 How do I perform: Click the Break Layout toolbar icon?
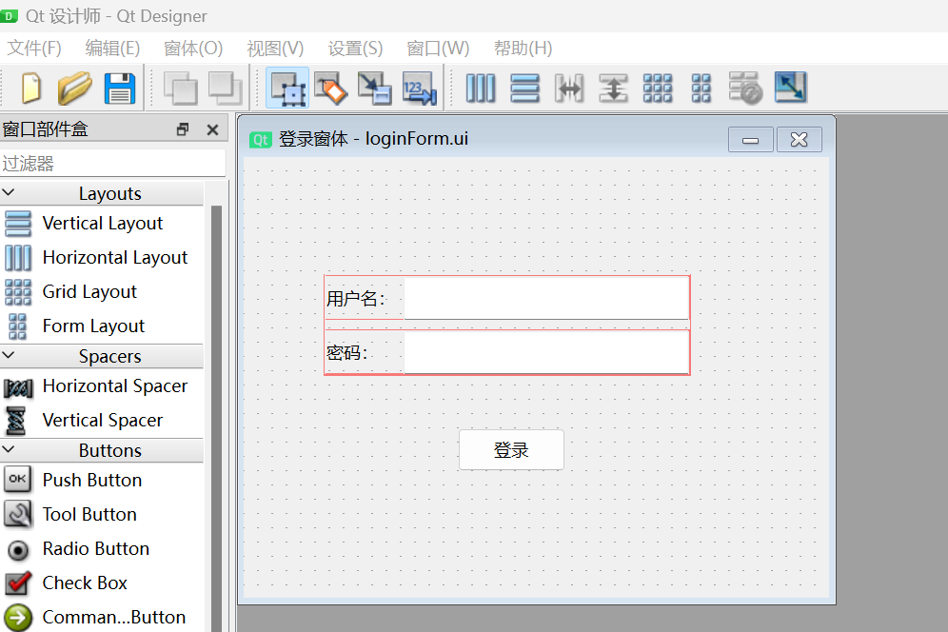(x=745, y=89)
